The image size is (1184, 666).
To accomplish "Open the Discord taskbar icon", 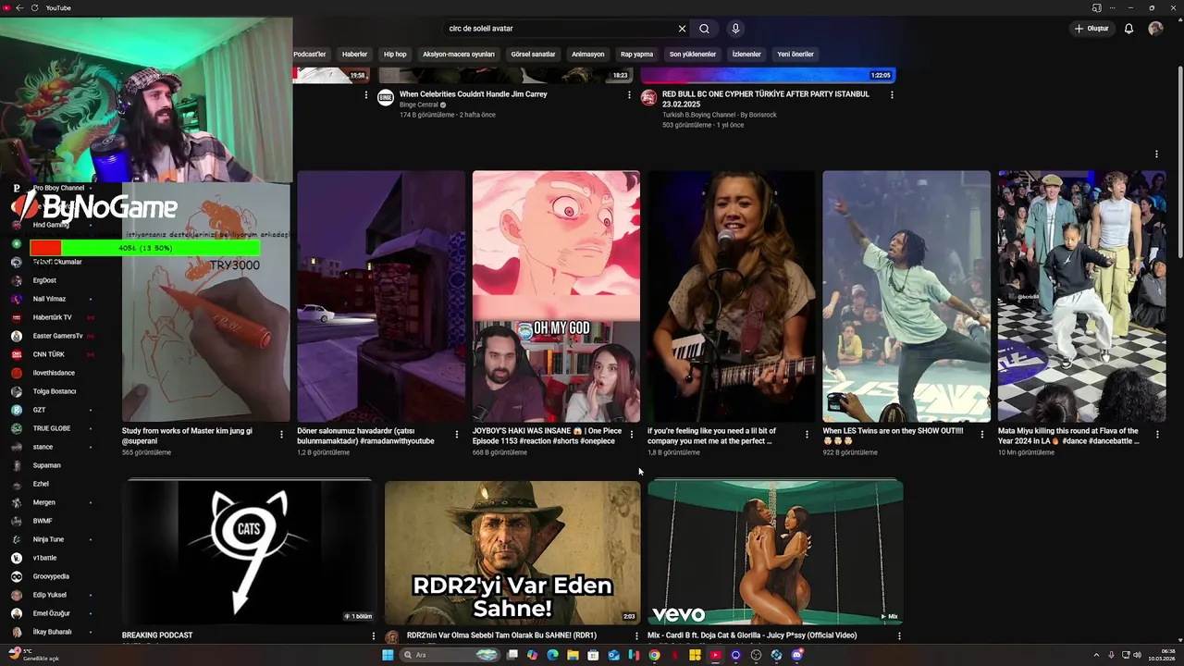I will coord(796,655).
